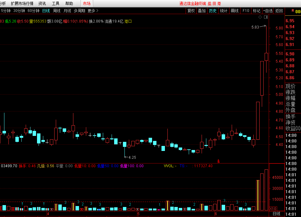
Task: Toggle the 历史 history button
Action: point(213,11)
